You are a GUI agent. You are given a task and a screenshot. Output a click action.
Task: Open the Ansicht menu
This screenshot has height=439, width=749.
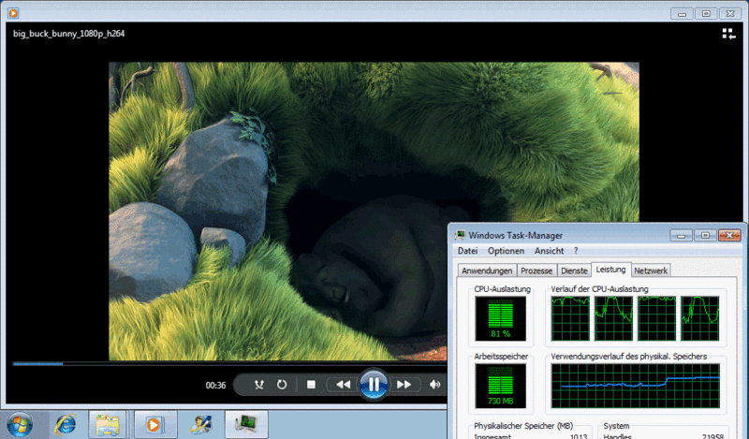[549, 251]
